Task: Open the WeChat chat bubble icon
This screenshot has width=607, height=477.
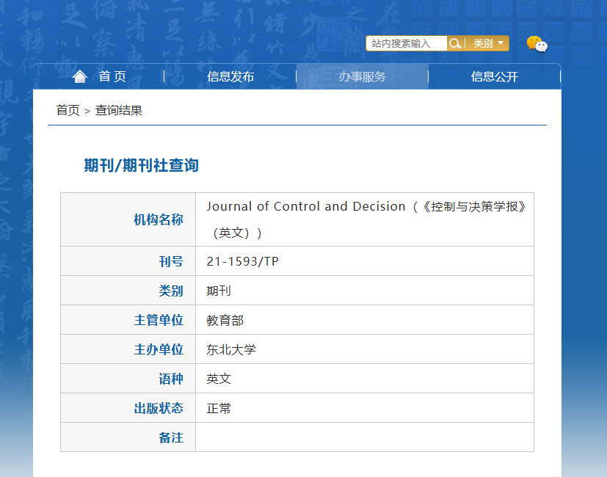Action: coord(537,44)
